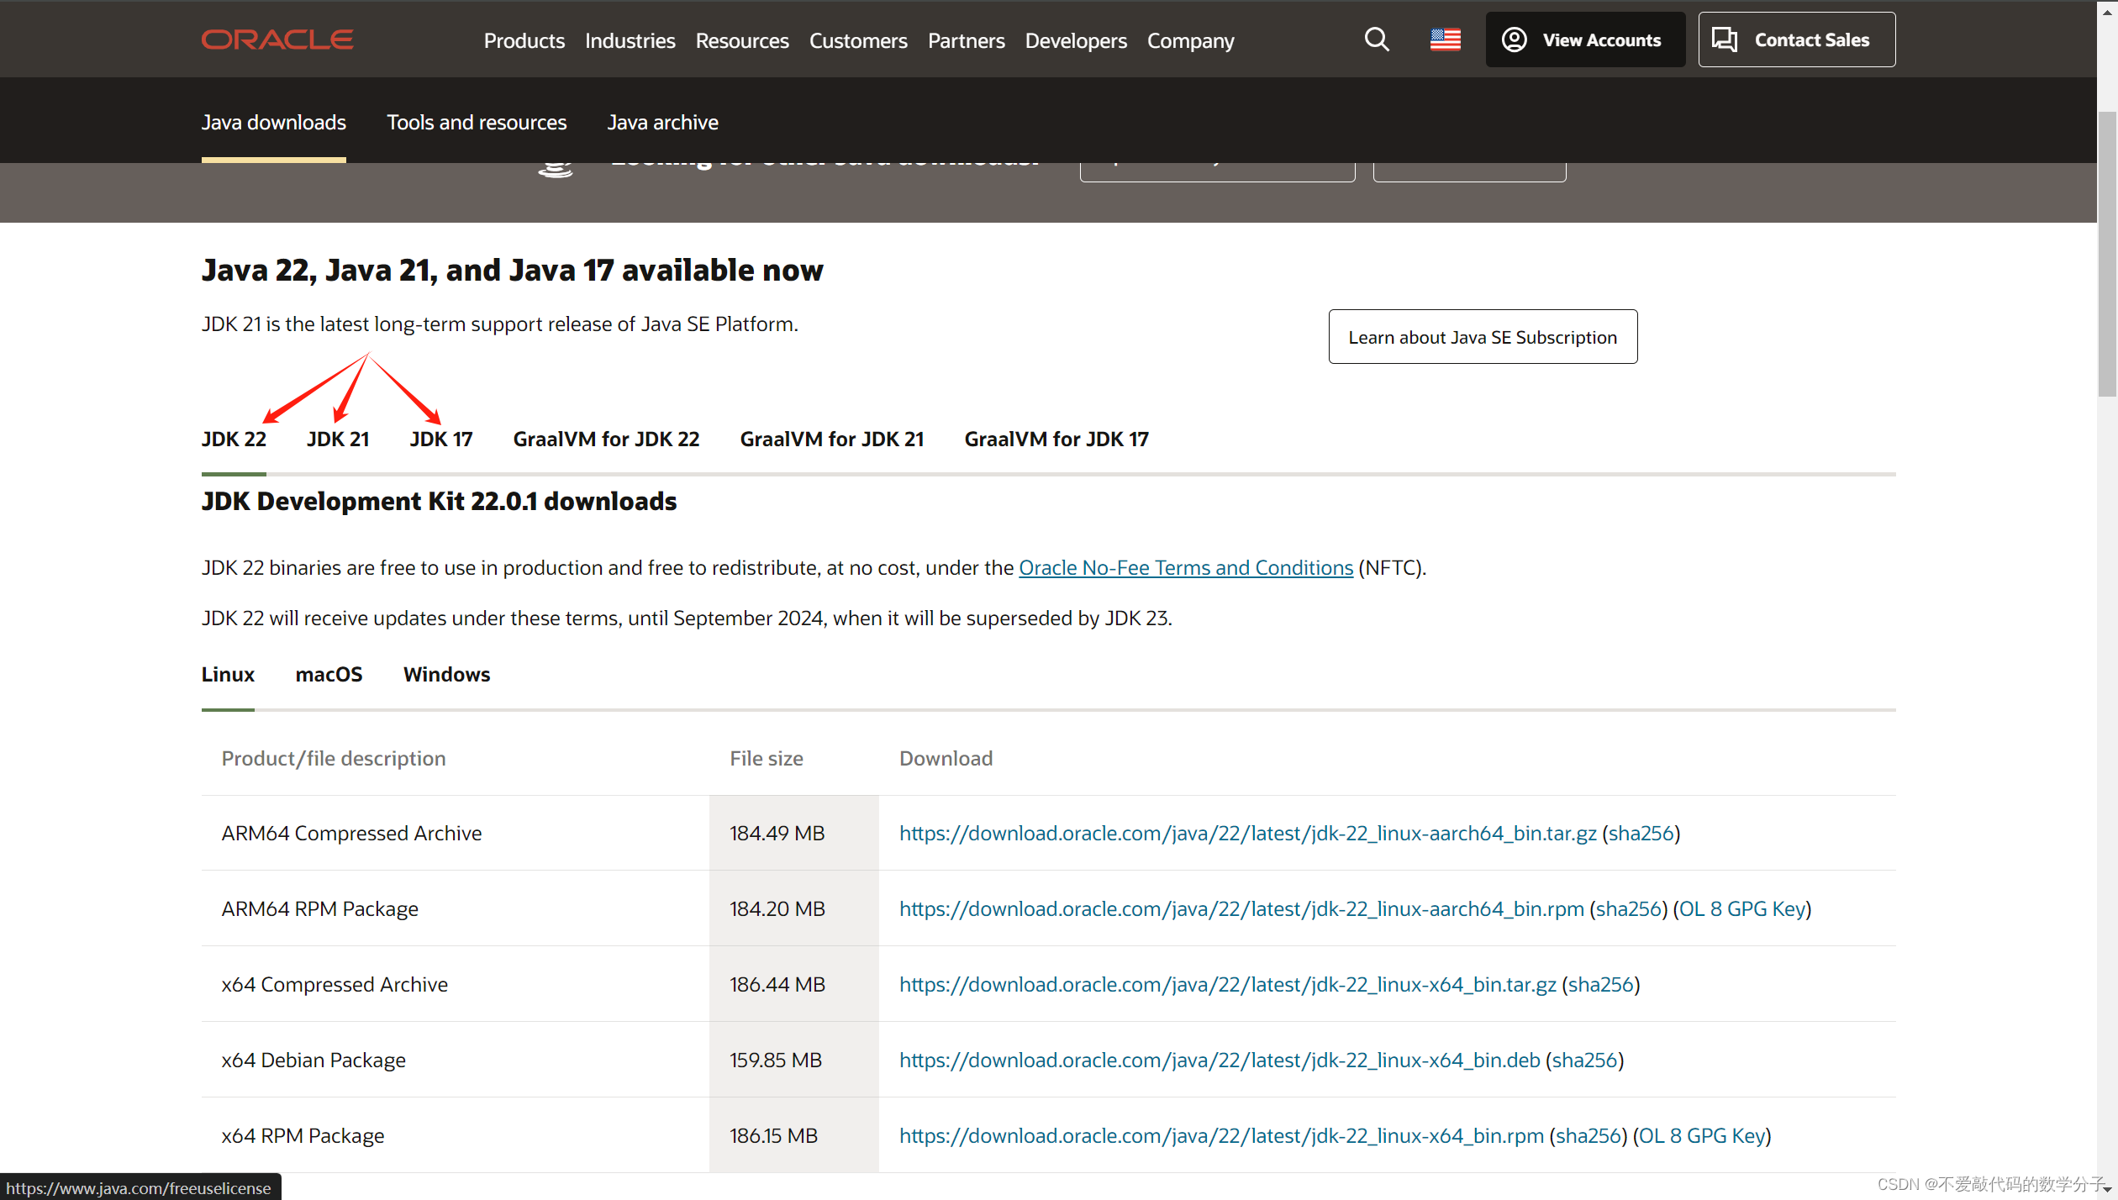Open the Industries navigation menu
2118x1200 pixels.
click(x=630, y=40)
